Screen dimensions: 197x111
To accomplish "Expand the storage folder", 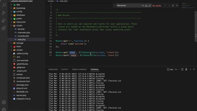I will click(x=11, y=43).
